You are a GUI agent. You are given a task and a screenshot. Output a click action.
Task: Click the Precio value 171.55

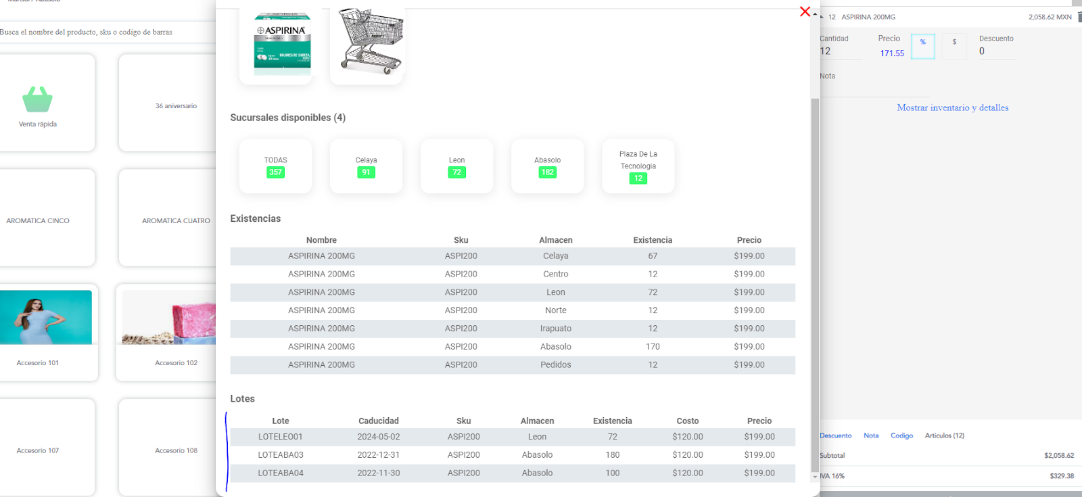coord(892,53)
